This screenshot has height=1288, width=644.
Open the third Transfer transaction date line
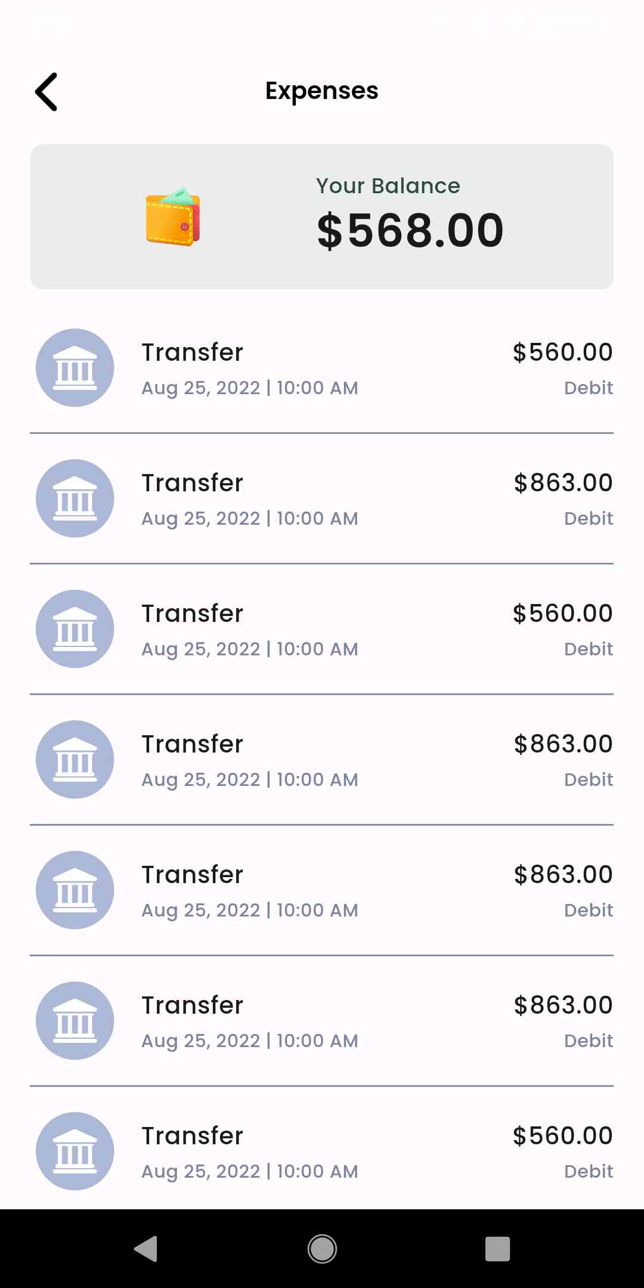pyautogui.click(x=250, y=649)
